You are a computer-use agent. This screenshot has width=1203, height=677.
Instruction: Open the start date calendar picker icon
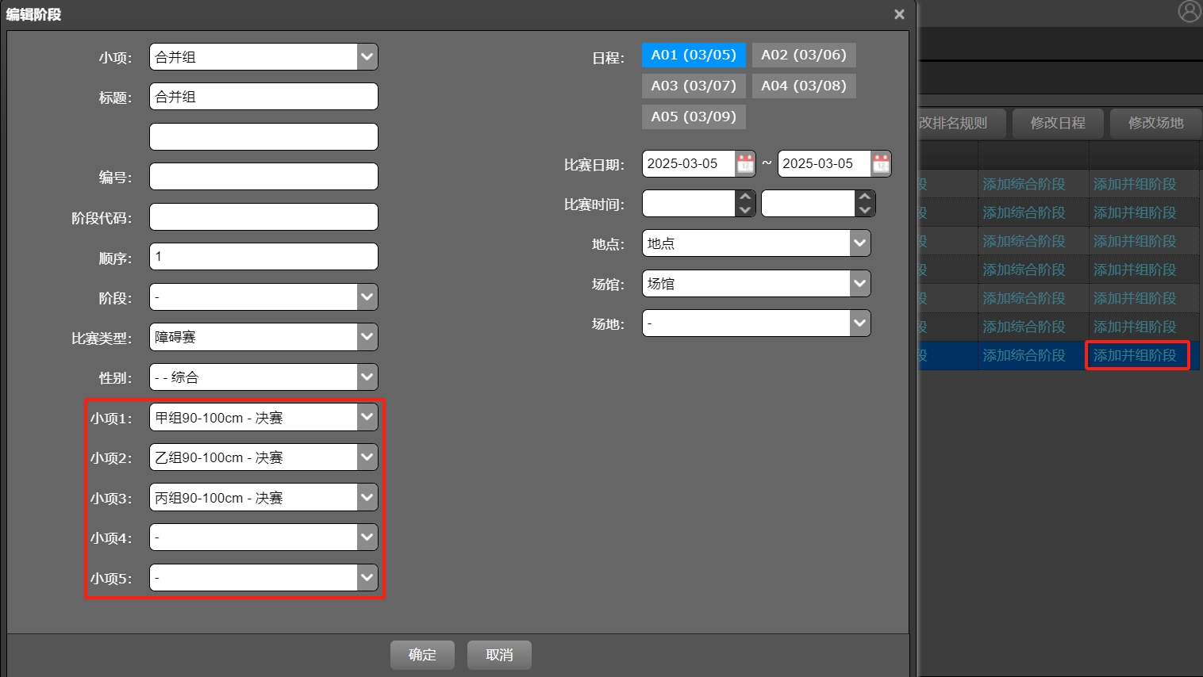pyautogui.click(x=744, y=163)
